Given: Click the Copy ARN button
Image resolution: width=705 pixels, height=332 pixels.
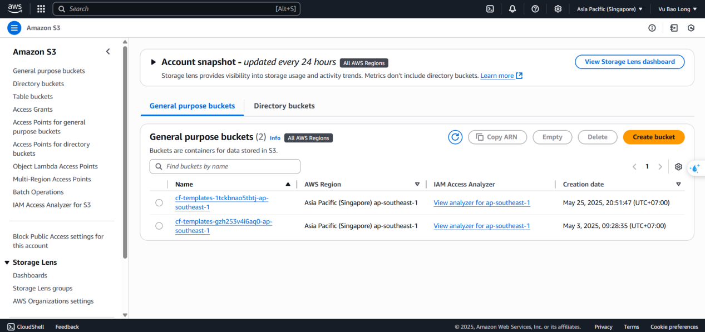Looking at the screenshot, I should [497, 137].
